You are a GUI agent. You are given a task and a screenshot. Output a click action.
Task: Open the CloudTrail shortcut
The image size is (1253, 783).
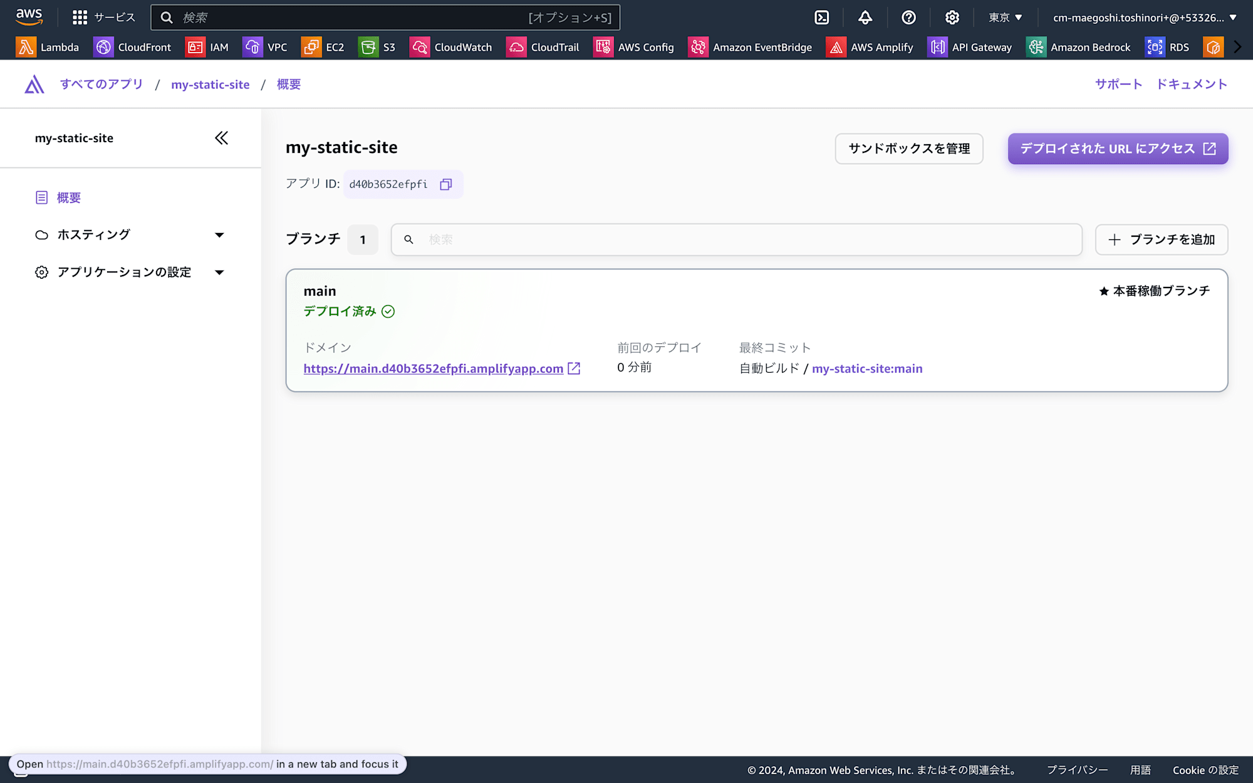543,47
